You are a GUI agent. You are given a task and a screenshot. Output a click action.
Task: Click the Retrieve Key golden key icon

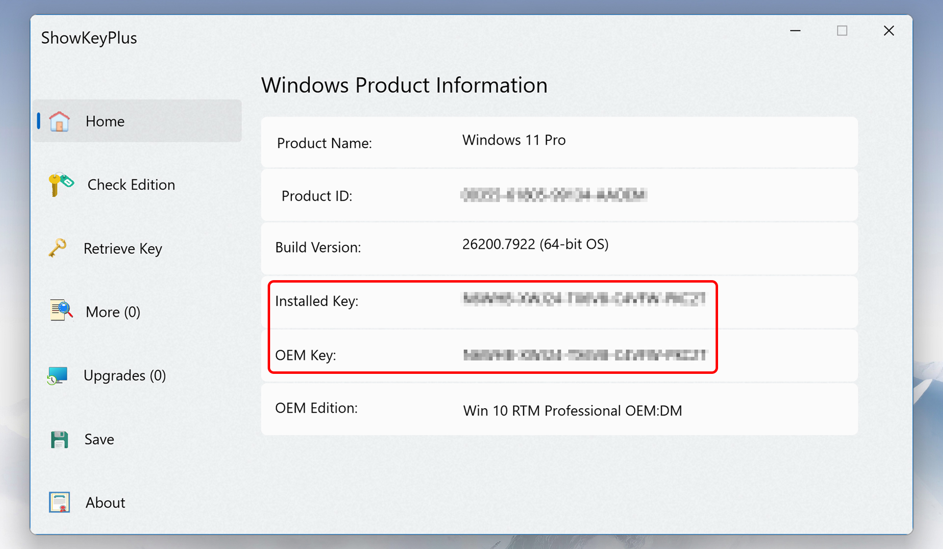[58, 248]
